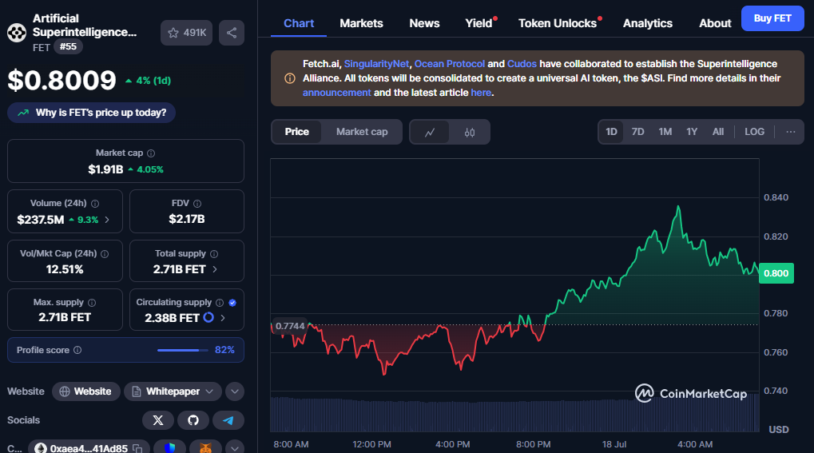Copy contract address 0xaea4...41Ad85 icon
The image size is (814, 453).
(x=137, y=448)
